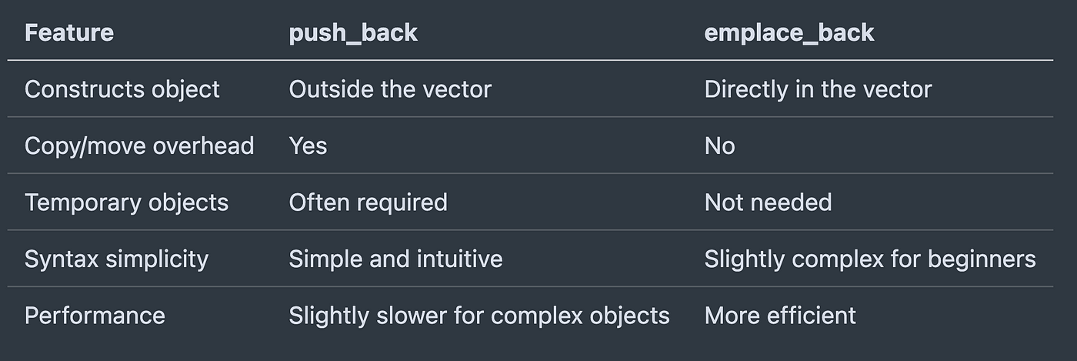Select the Constructs object row label
This screenshot has height=361, width=1077.
[122, 89]
